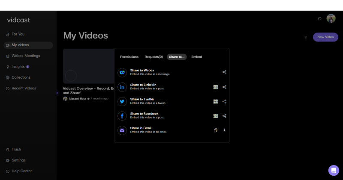Viewport: 343px width, 180px height.
Task: Switch to the Permissions tab
Action: pos(129,57)
